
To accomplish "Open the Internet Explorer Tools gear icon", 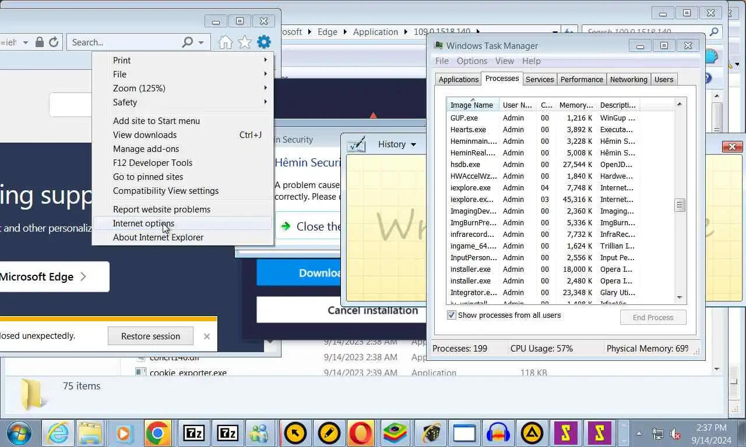I will coord(264,42).
